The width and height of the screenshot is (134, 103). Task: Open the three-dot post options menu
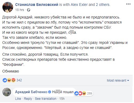pyautogui.click(x=128, y=4)
